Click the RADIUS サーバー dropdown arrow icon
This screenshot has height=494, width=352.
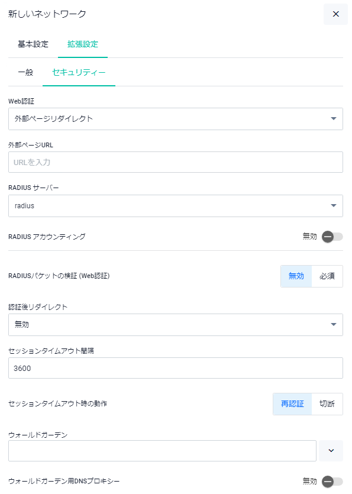334,206
